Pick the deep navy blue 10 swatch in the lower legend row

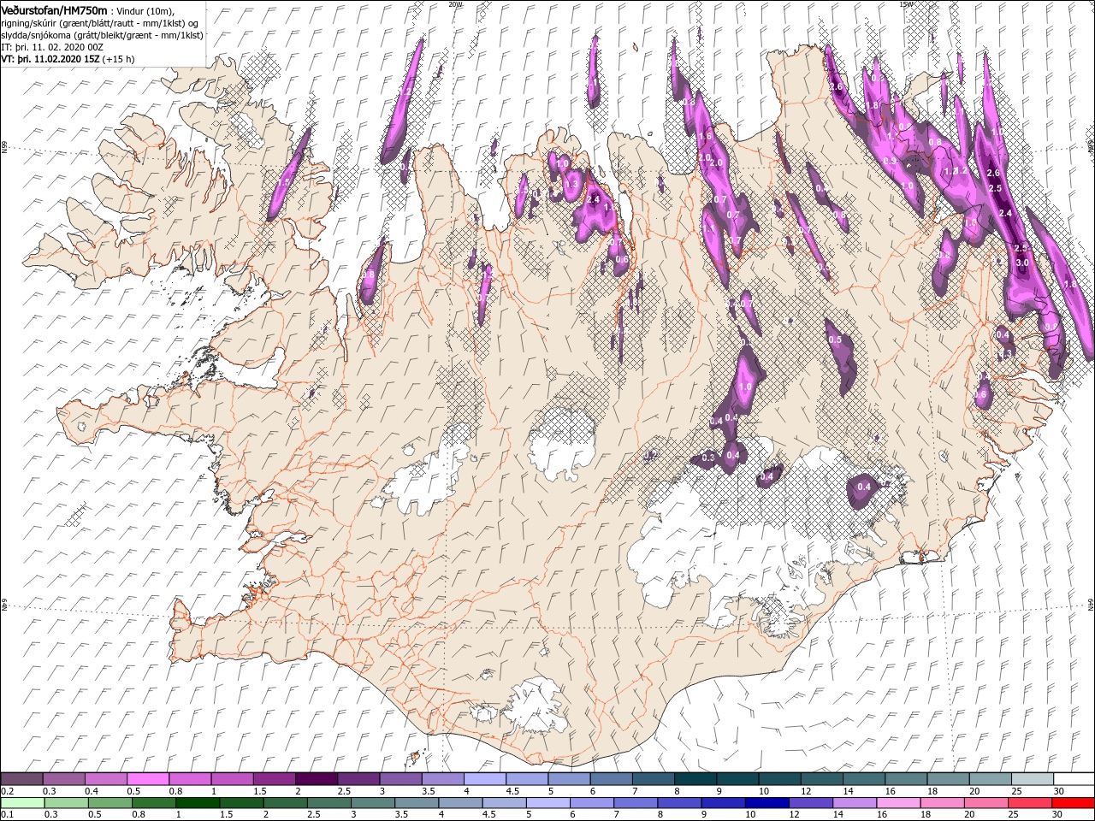click(x=766, y=803)
